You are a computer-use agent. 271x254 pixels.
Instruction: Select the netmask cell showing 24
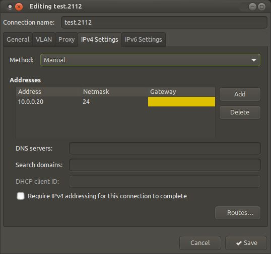[x=114, y=101]
